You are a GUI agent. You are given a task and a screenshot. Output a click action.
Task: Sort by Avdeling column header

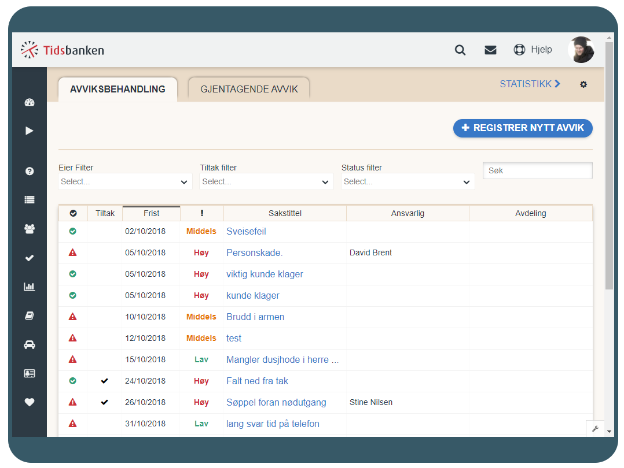[x=530, y=213]
